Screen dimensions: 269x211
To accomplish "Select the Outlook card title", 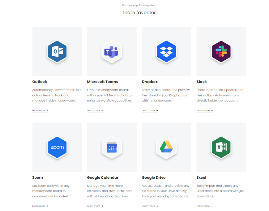I will (x=40, y=82).
